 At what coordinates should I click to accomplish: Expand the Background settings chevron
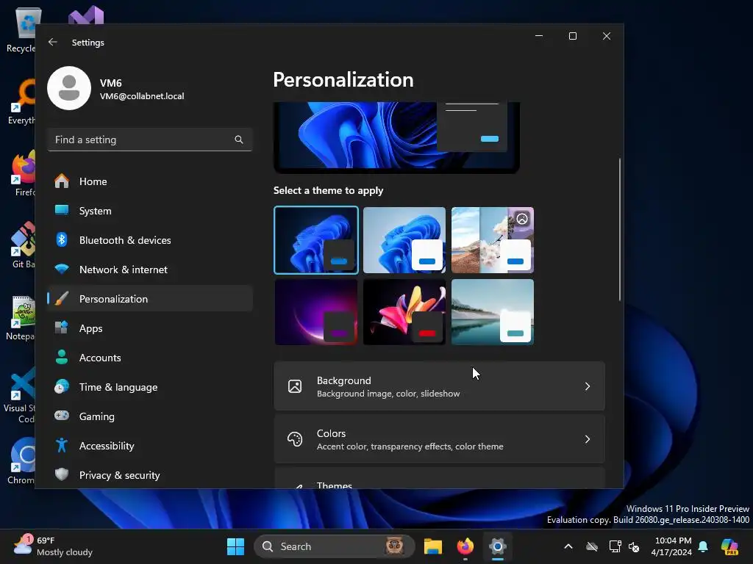(x=587, y=386)
